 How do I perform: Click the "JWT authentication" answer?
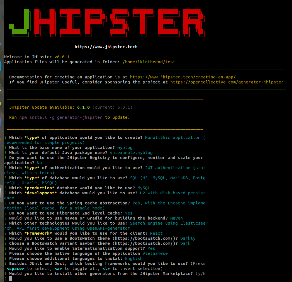(168, 168)
